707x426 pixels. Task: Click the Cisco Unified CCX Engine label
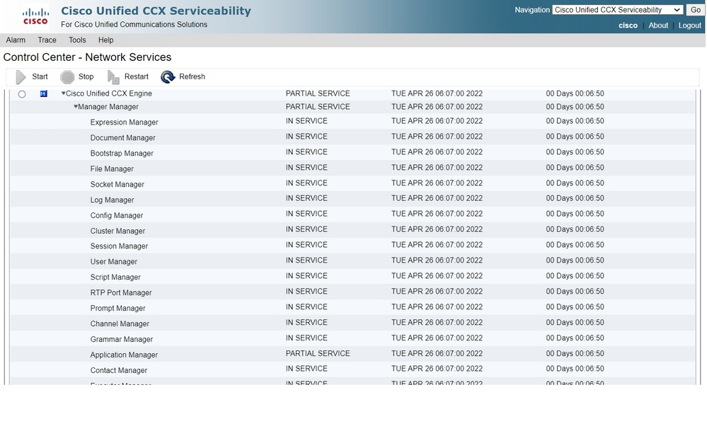pos(109,93)
